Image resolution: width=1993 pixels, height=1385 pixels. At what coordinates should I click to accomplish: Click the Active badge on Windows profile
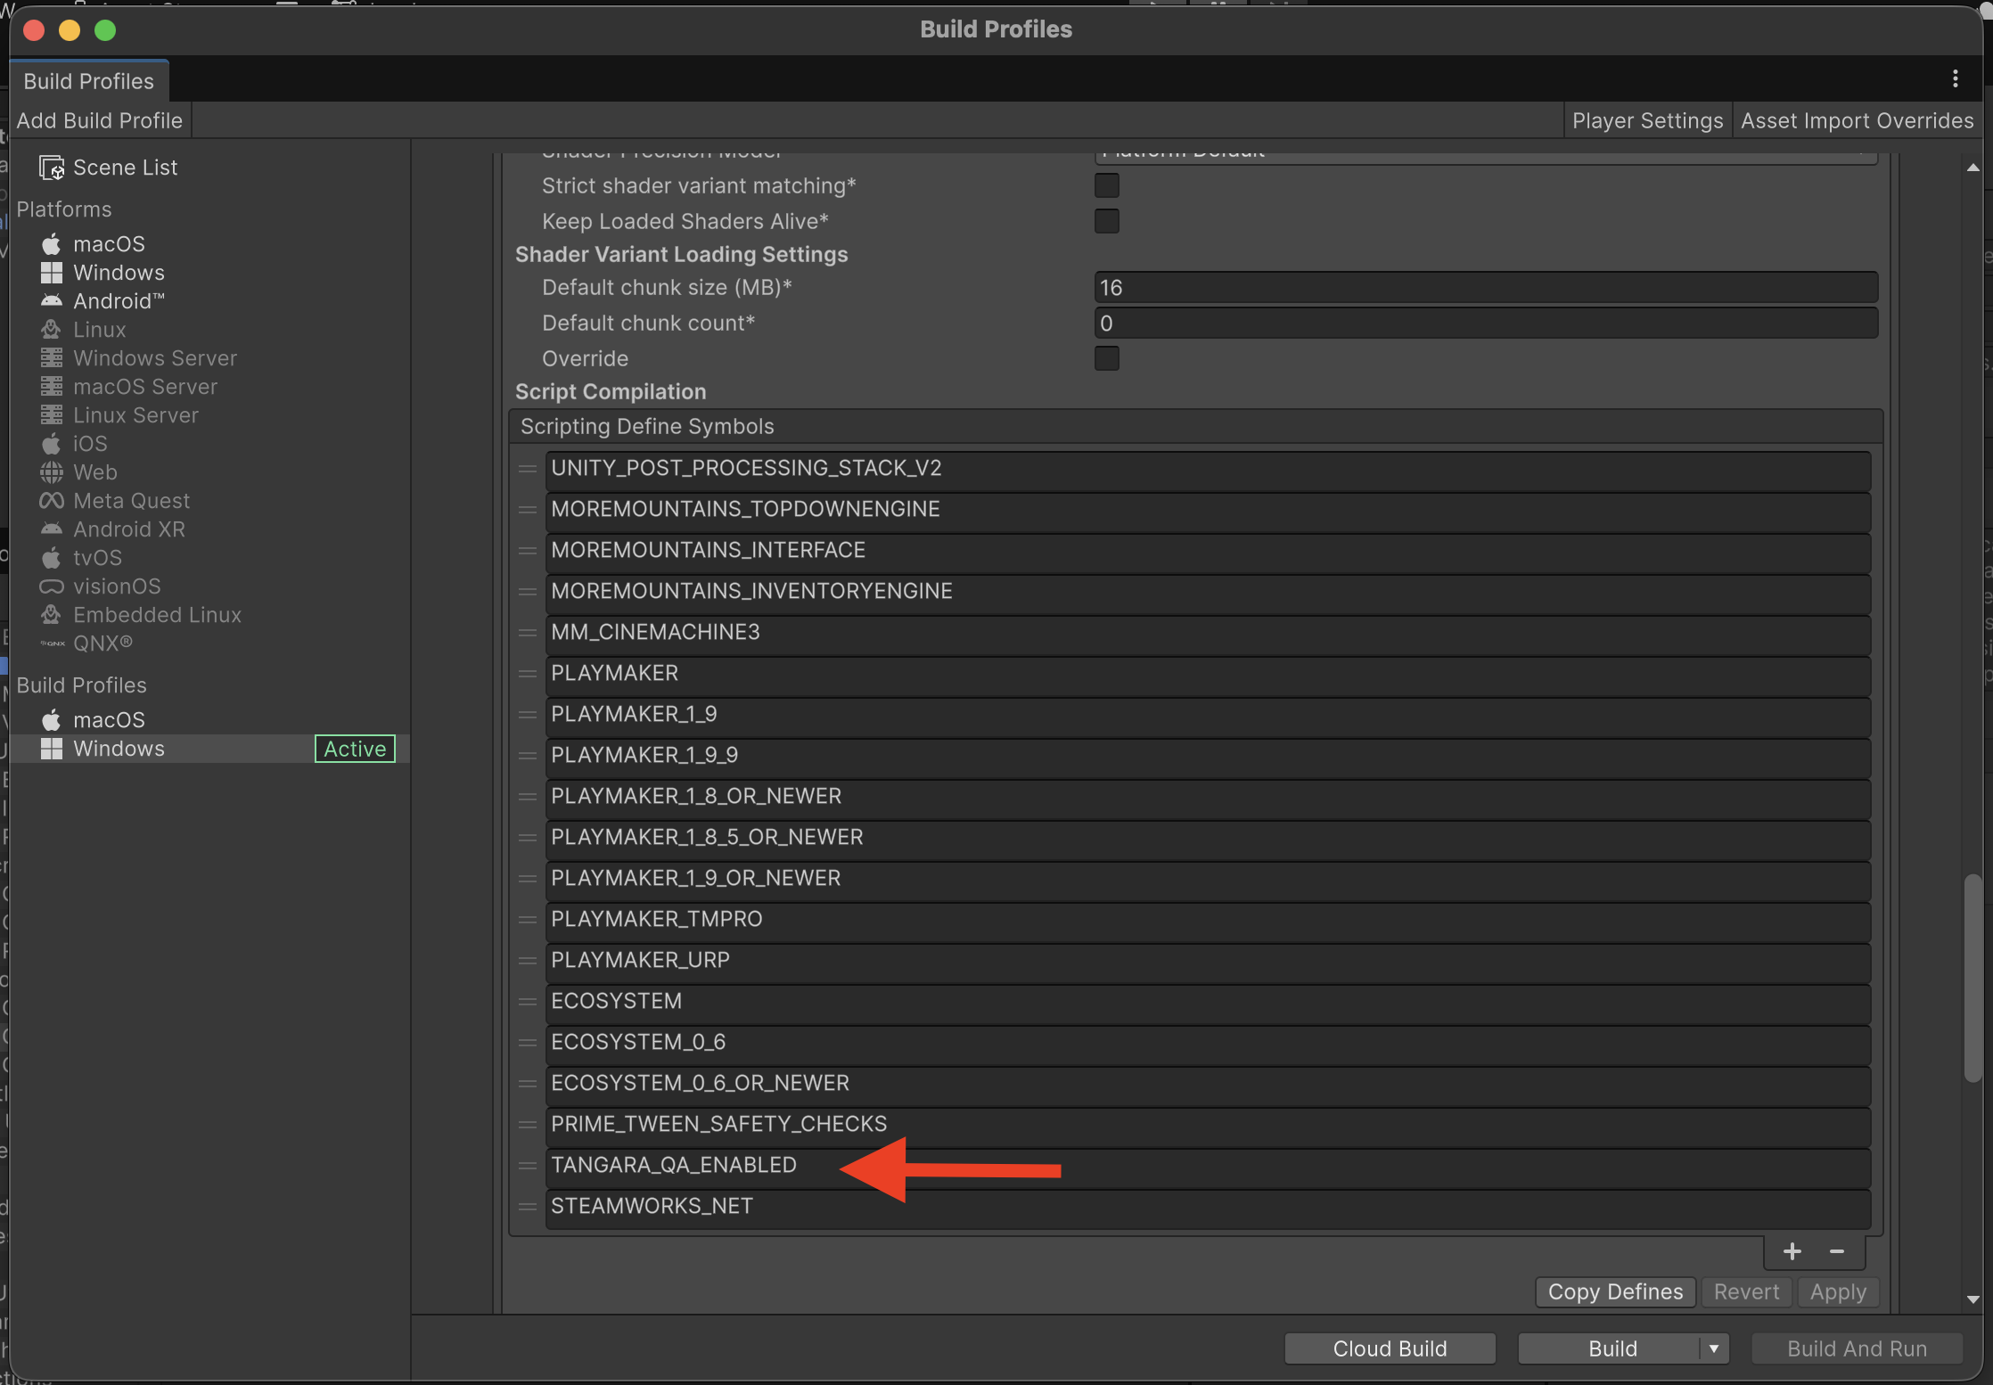(x=355, y=749)
